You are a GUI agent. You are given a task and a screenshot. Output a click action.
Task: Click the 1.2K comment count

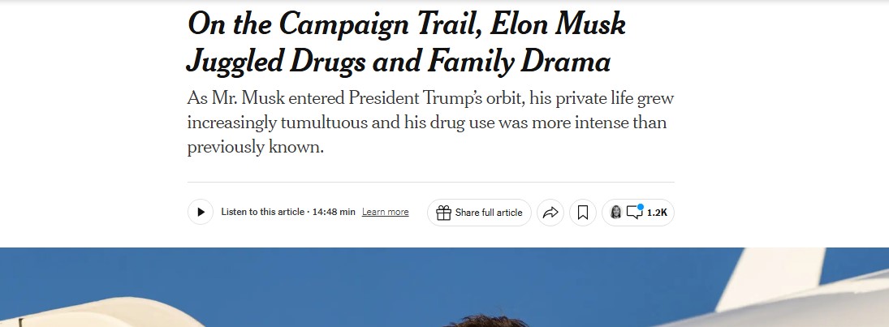coord(657,213)
